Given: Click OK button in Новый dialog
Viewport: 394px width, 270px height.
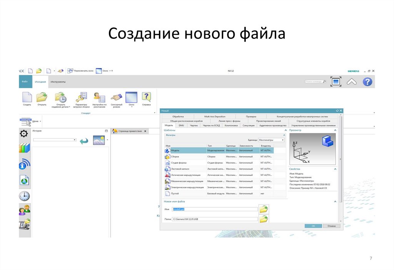Looking at the screenshot, I should (313, 226).
